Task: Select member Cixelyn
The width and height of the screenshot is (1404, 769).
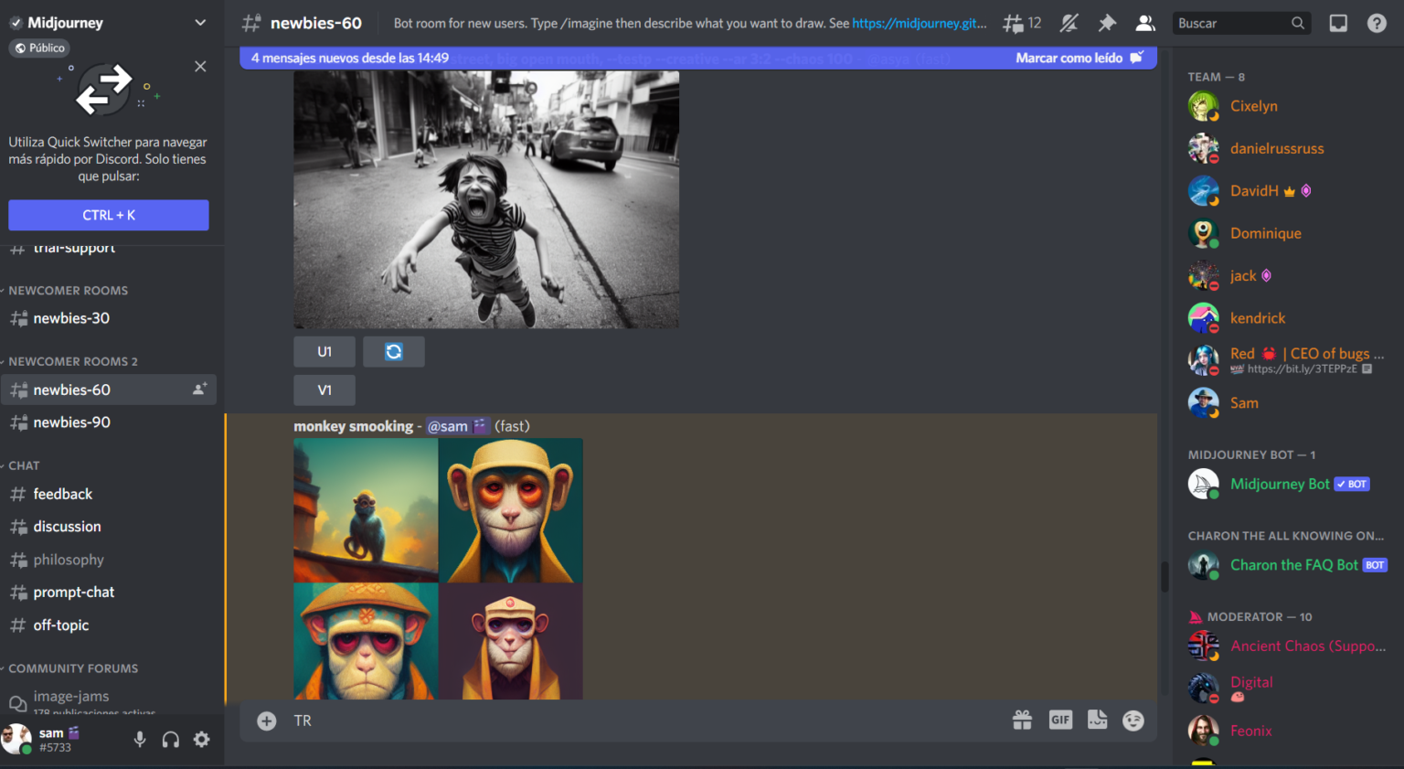Action: [1287, 106]
